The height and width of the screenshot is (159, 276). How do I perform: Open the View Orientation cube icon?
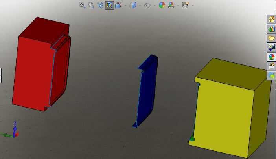point(118,5)
